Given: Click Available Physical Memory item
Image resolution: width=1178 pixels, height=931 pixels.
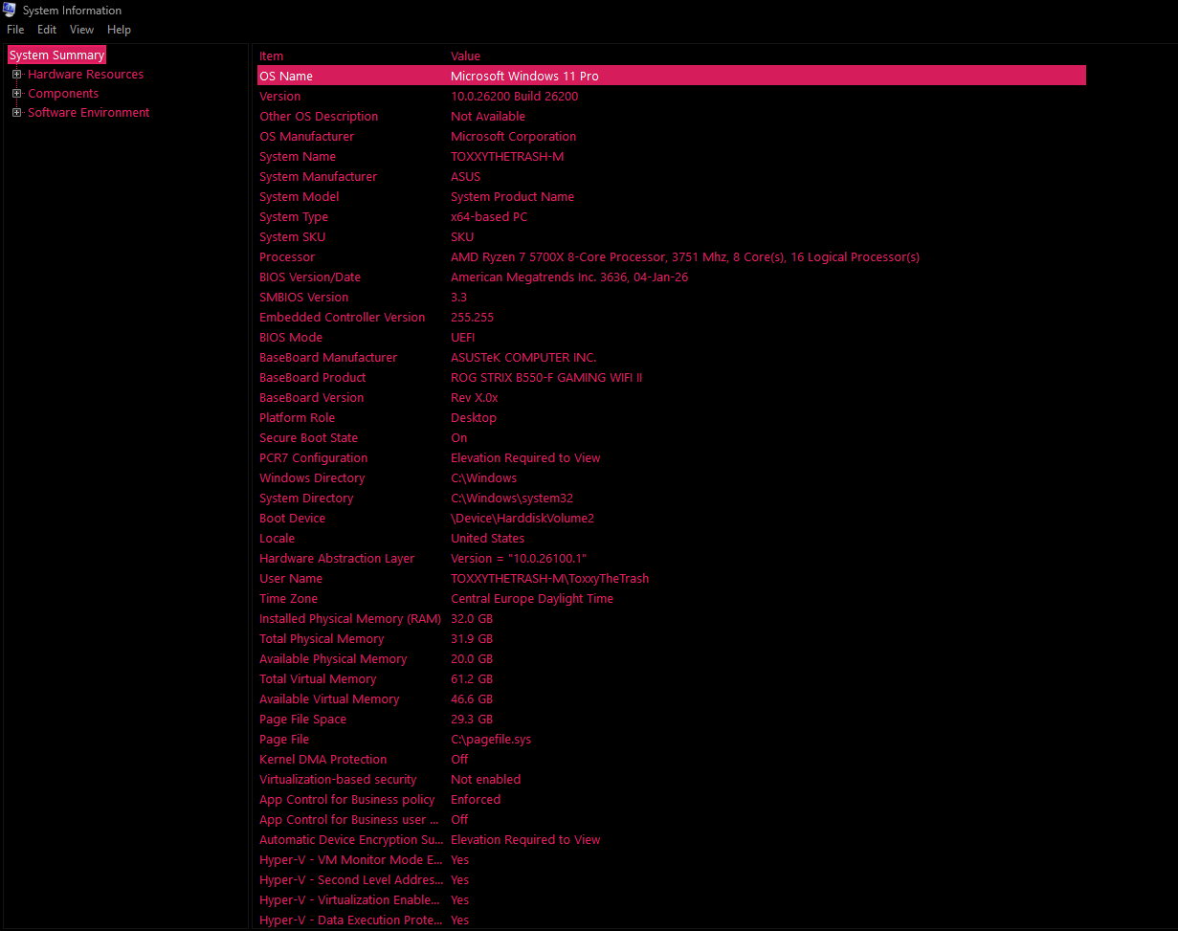Looking at the screenshot, I should pyautogui.click(x=333, y=659).
